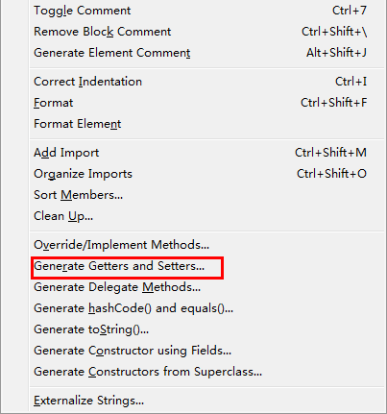
Task: Open Sort Members dialog
Action: 206,195
